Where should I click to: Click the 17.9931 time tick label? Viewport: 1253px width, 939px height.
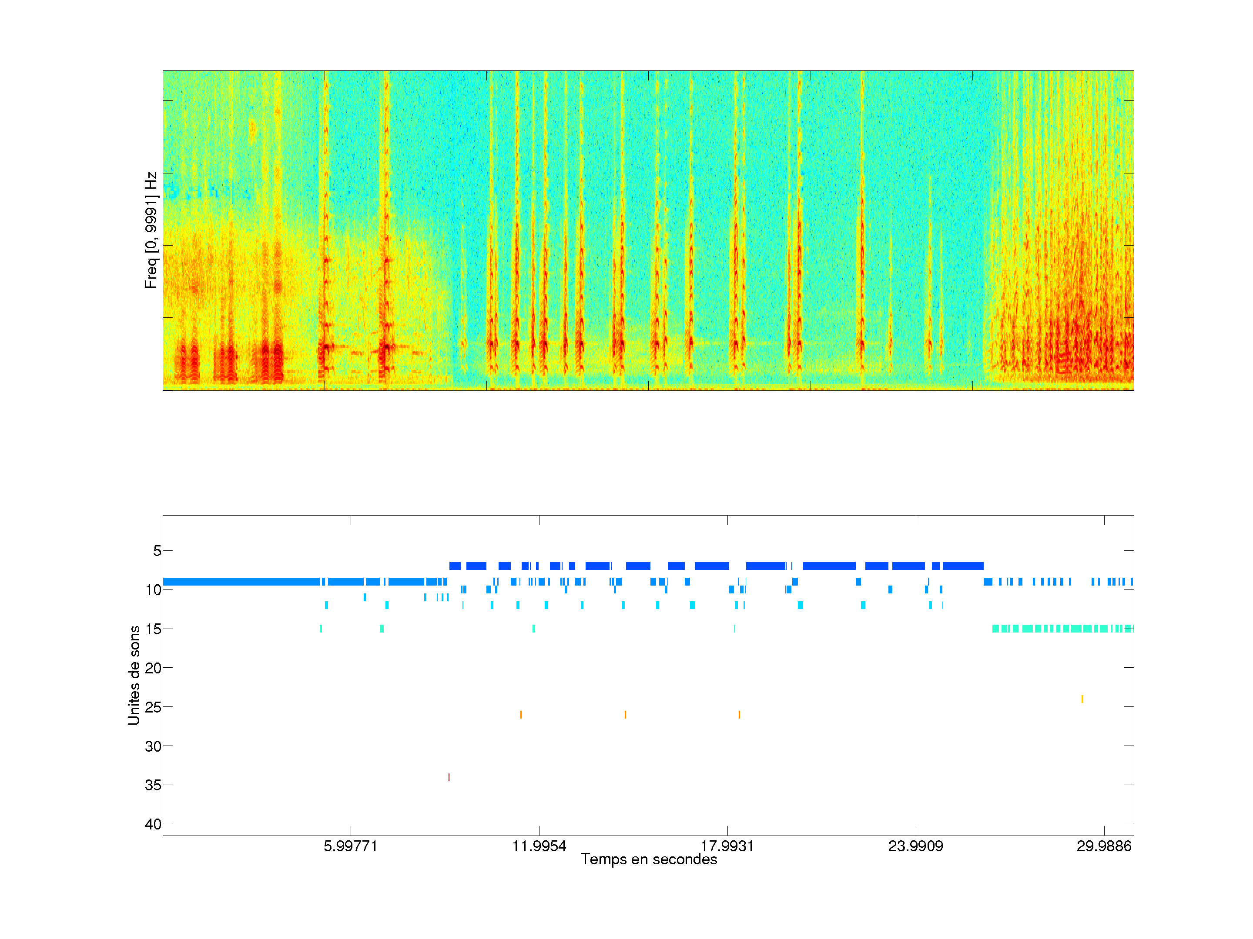click(727, 846)
